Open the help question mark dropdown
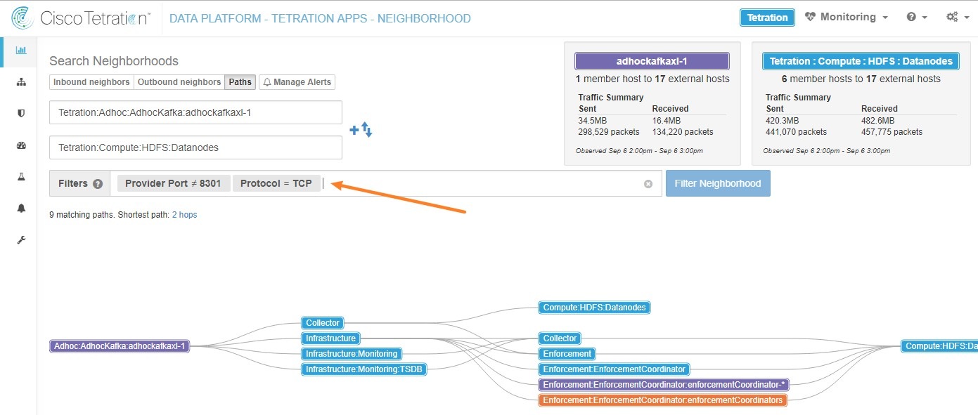The width and height of the screenshot is (978, 415). [917, 18]
